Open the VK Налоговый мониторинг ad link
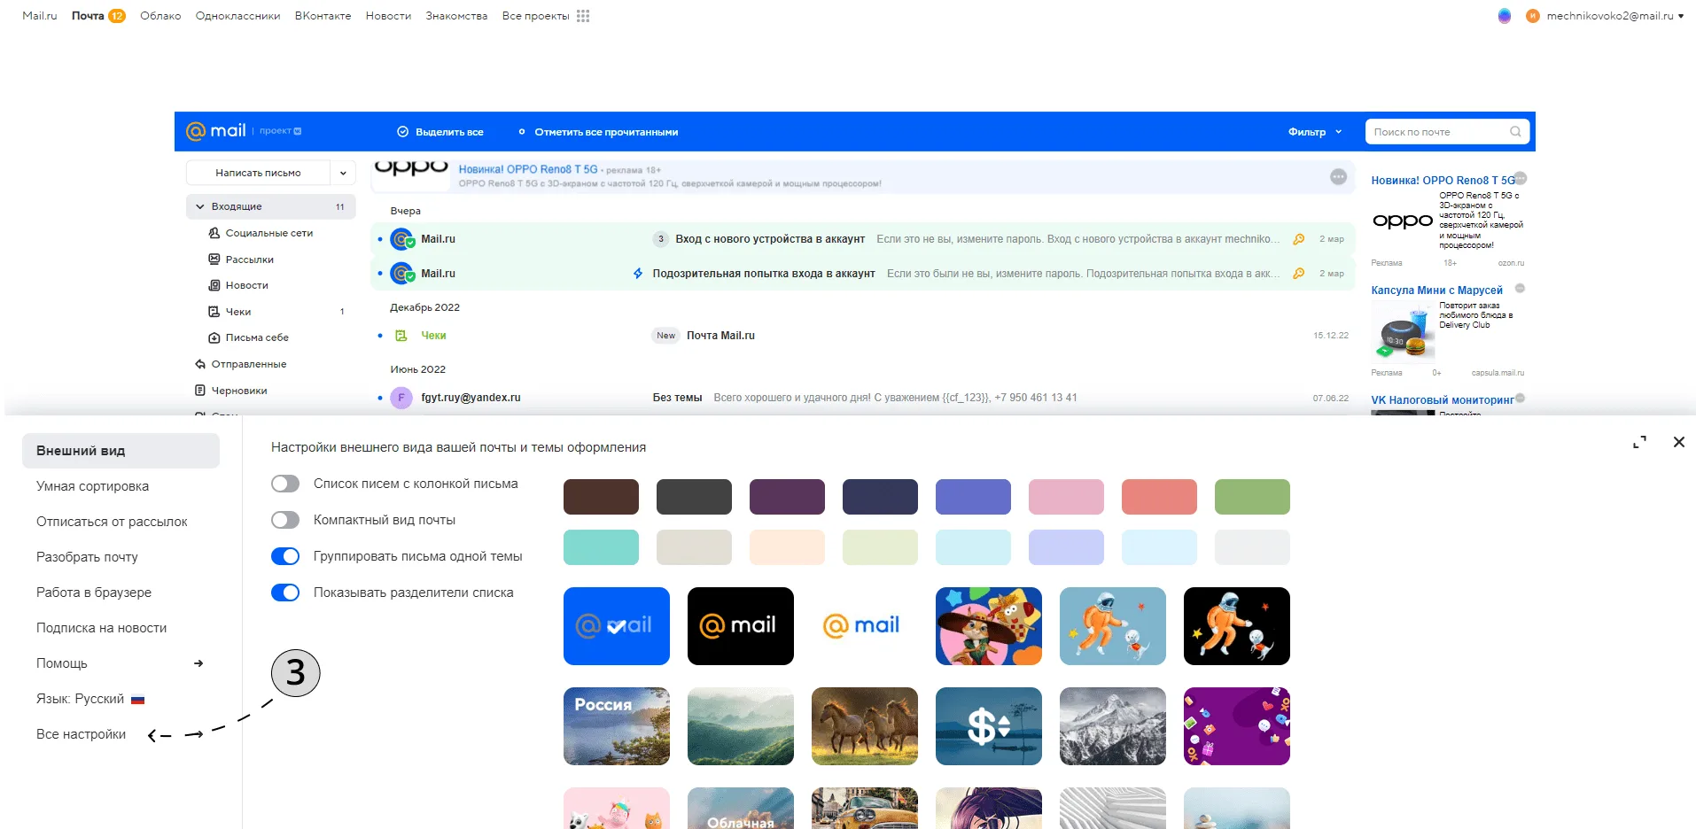Image resolution: width=1696 pixels, height=829 pixels. (x=1443, y=400)
